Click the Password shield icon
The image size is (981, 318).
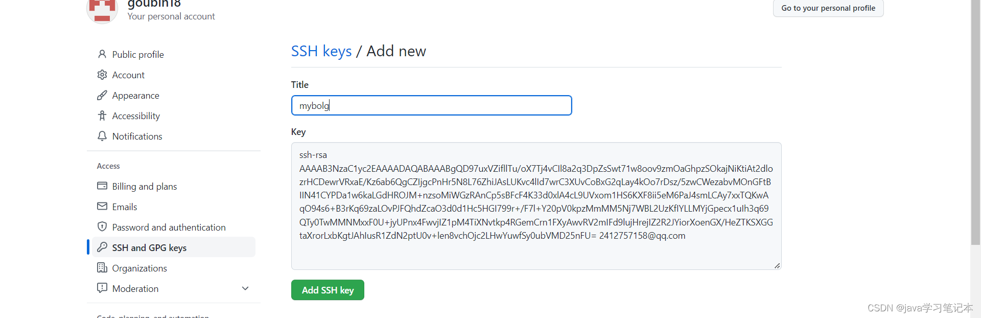coord(102,226)
